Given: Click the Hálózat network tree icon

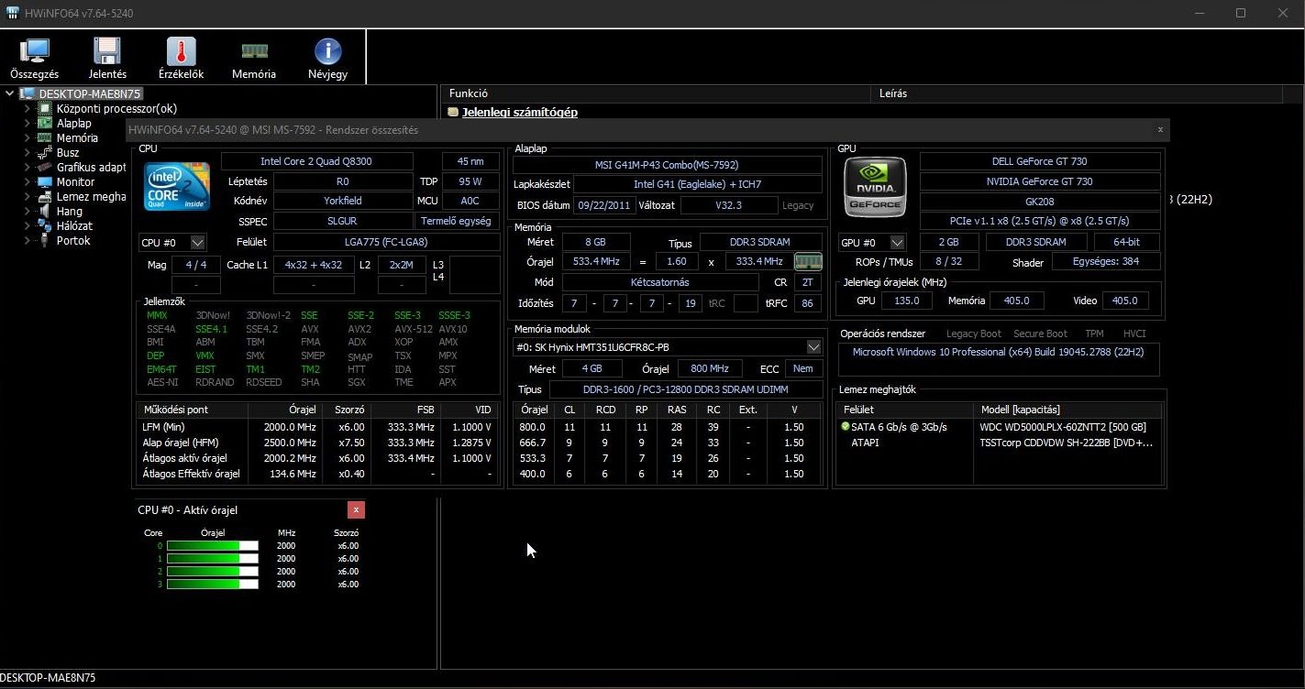Looking at the screenshot, I should 44,225.
